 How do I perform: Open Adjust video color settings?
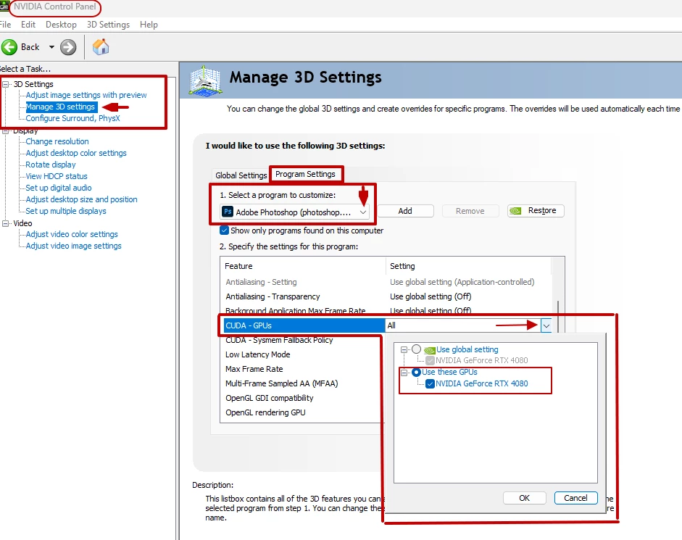point(72,234)
